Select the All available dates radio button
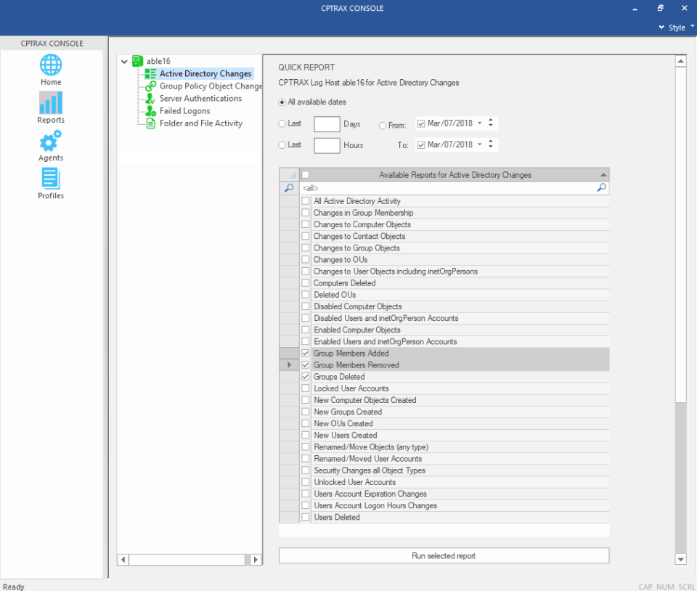The width and height of the screenshot is (697, 591). 281,102
